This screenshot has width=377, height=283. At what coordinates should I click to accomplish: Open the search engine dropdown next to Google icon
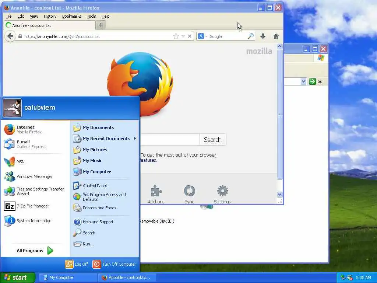pos(206,36)
